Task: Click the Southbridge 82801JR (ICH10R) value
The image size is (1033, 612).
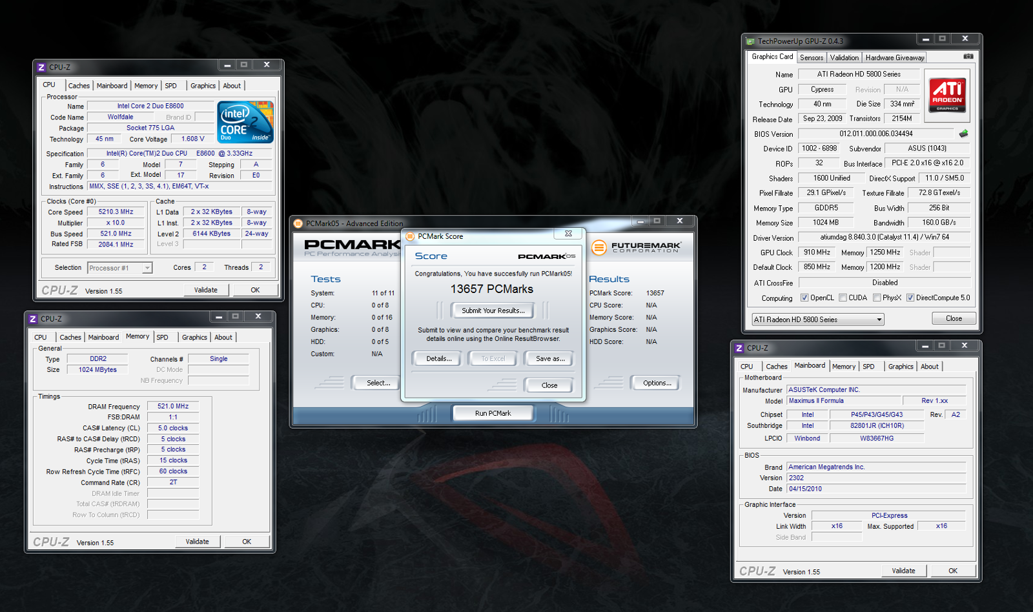Action: (877, 426)
